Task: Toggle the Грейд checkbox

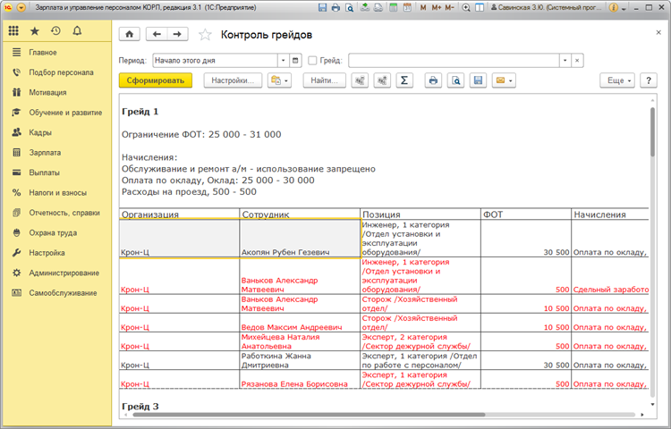Action: (312, 61)
